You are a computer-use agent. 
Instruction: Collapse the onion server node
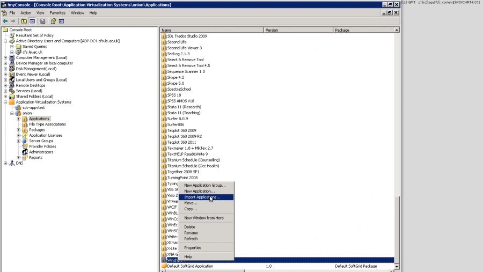tap(12, 113)
